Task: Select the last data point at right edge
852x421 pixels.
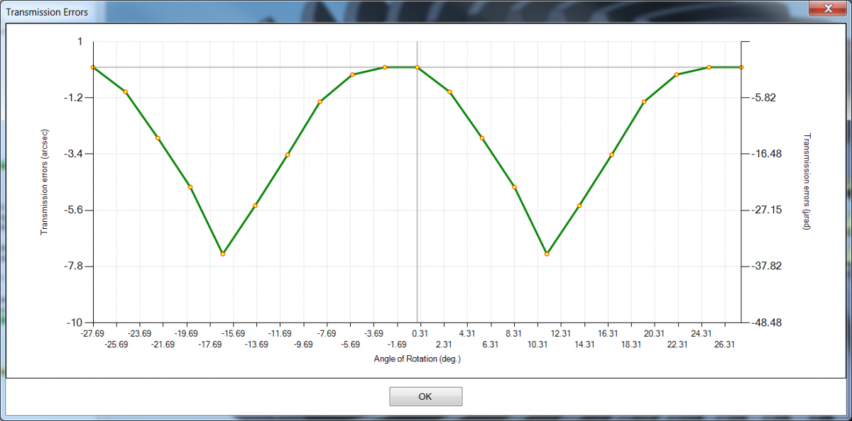Action: pyautogui.click(x=741, y=67)
